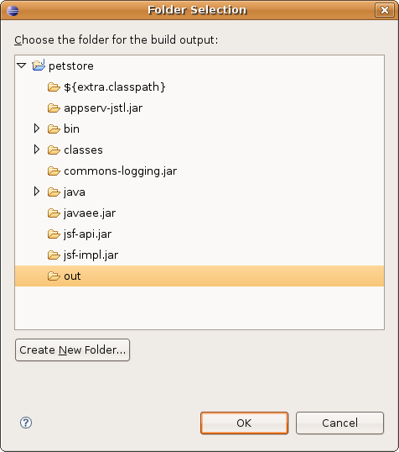Click the commons-logging.jar folder icon
Image resolution: width=399 pixels, height=452 pixels.
(54, 171)
